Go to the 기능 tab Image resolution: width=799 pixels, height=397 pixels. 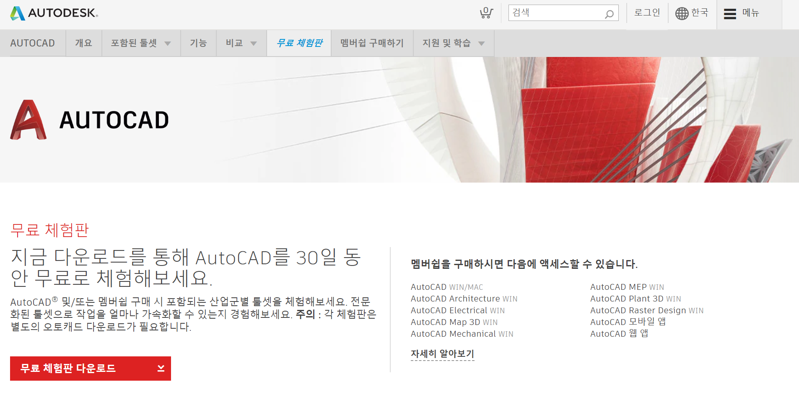click(x=198, y=43)
